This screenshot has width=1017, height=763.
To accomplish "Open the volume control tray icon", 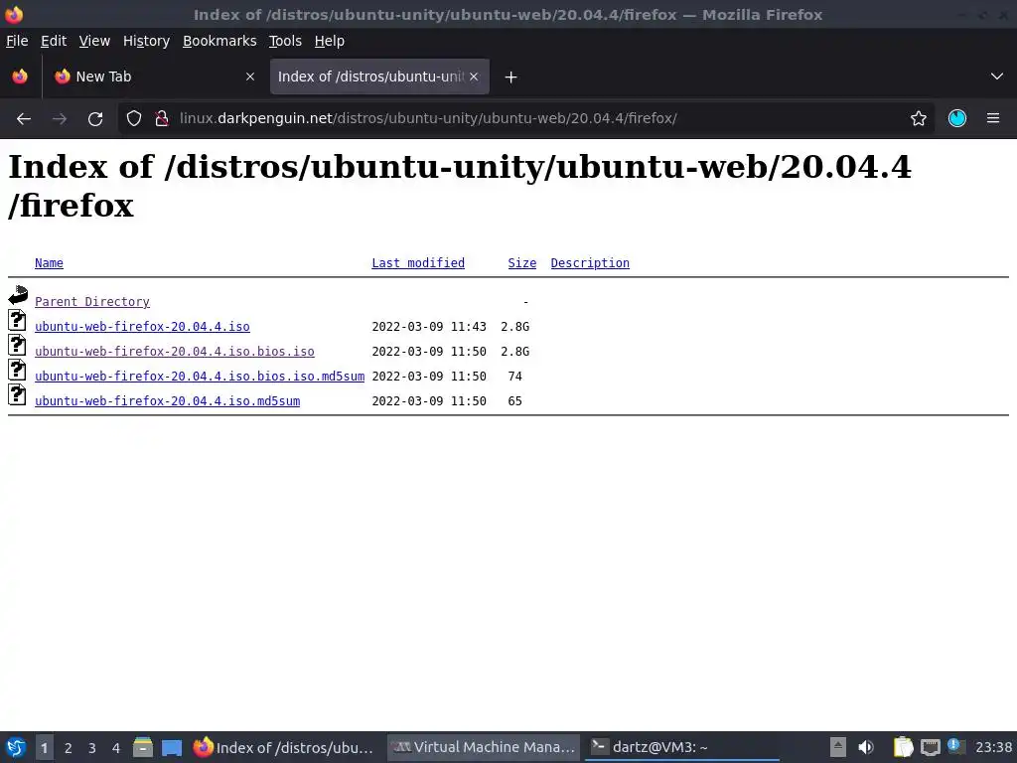I will tap(866, 747).
